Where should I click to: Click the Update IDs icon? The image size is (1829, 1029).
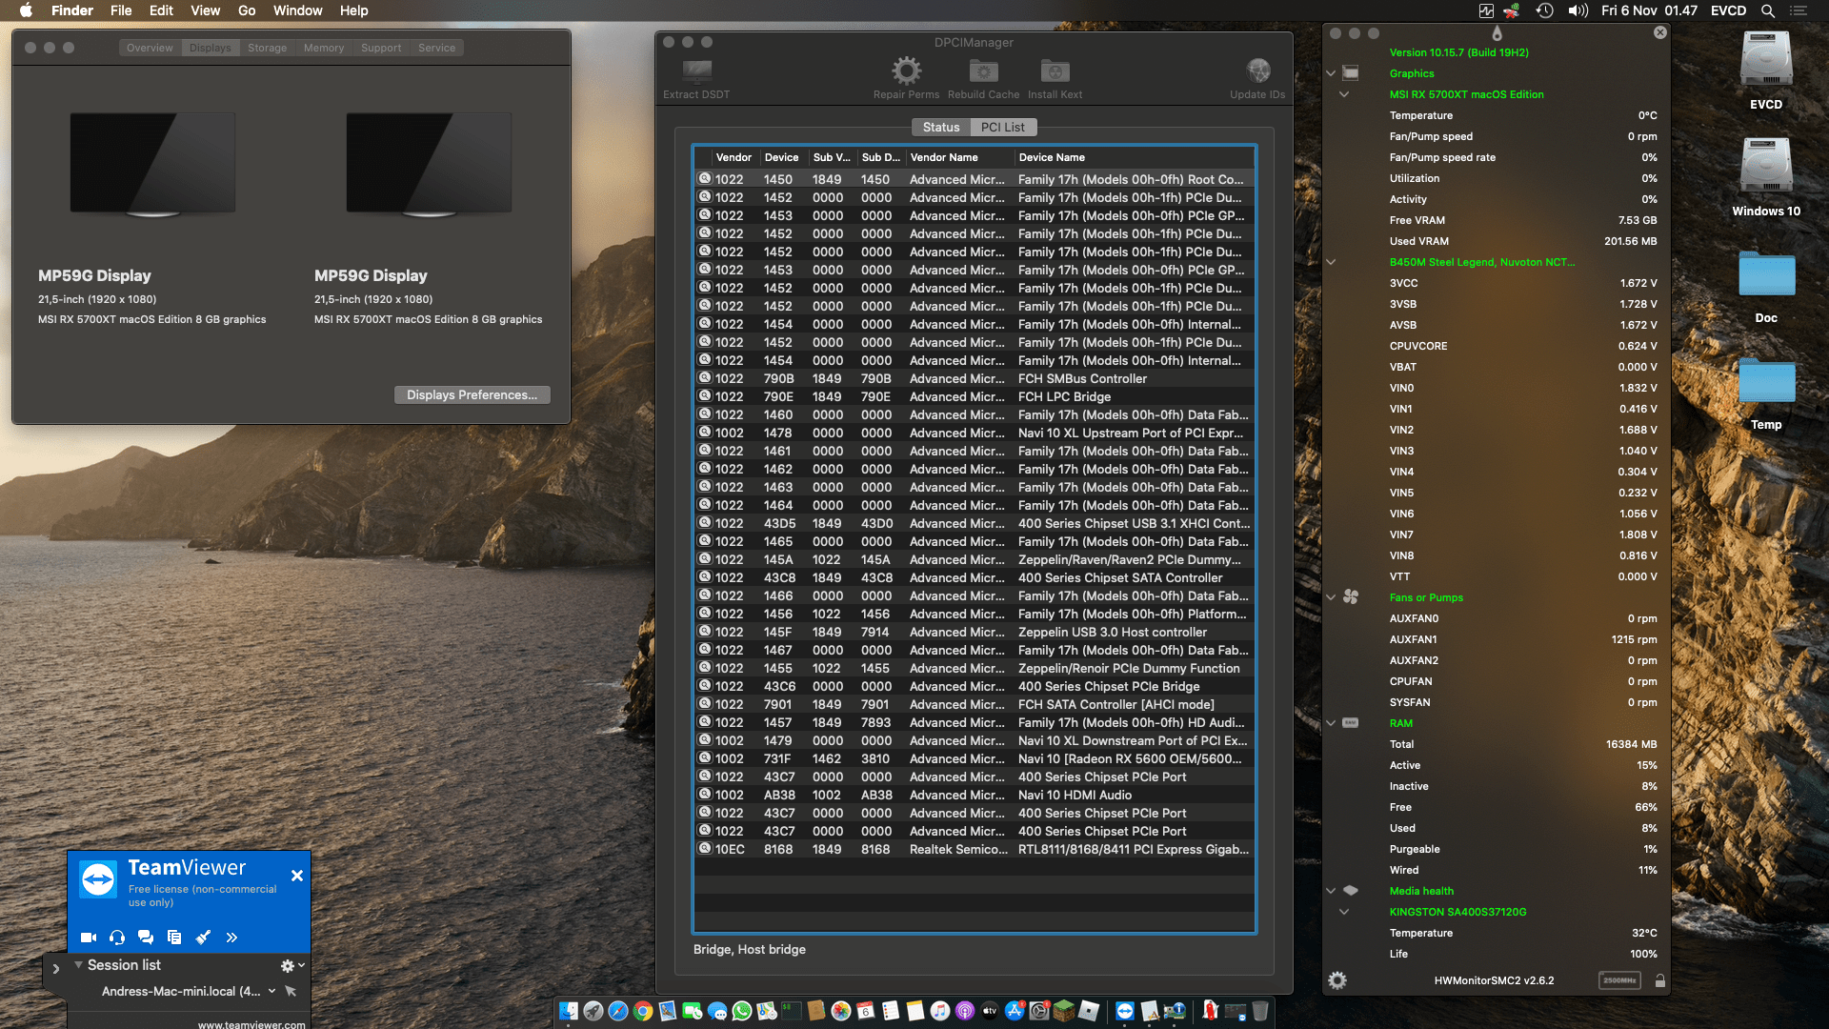point(1257,71)
